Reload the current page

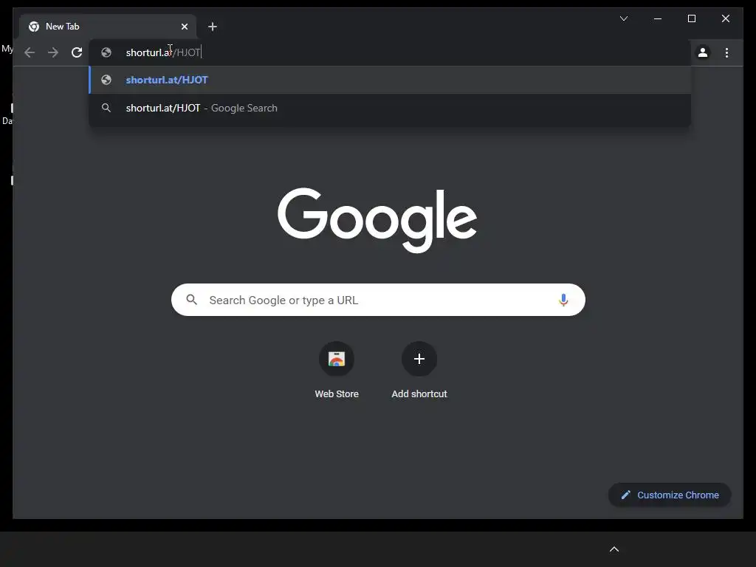coord(77,52)
